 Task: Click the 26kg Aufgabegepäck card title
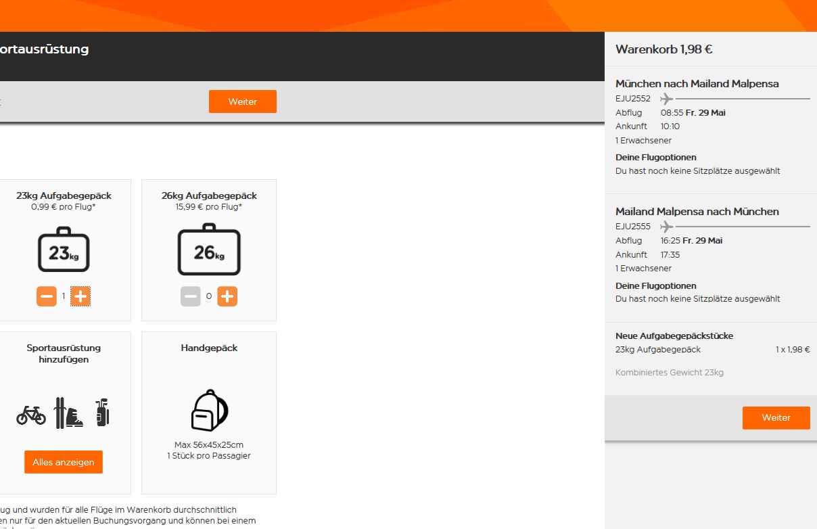(209, 195)
